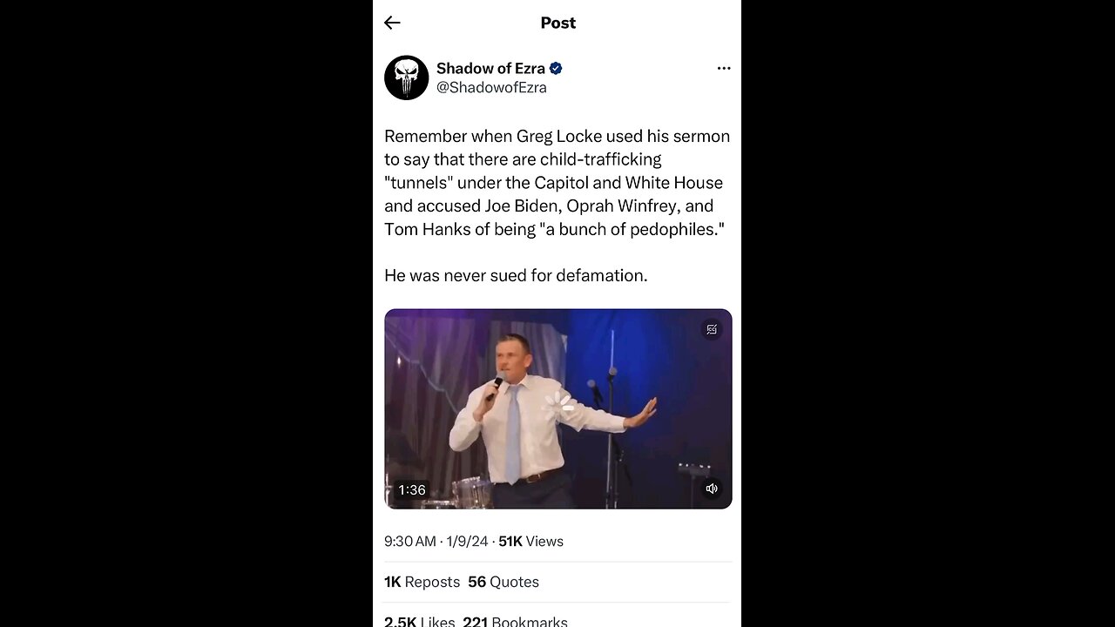Open the skull profile avatar
Image resolution: width=1115 pixels, height=627 pixels.
click(x=406, y=78)
